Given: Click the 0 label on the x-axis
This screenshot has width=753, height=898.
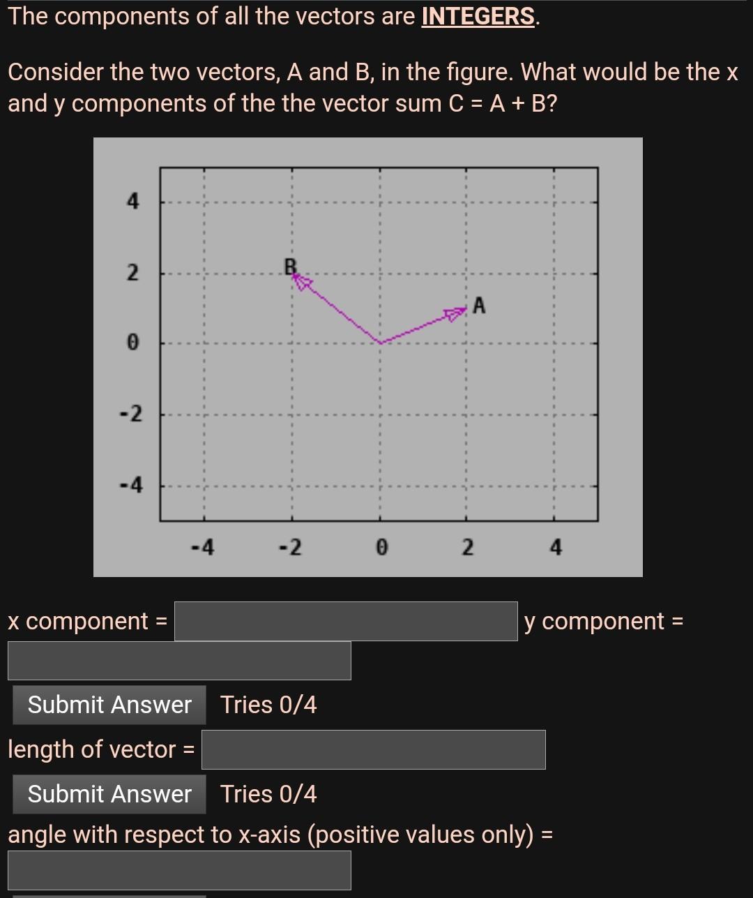Looking at the screenshot, I should point(381,547).
